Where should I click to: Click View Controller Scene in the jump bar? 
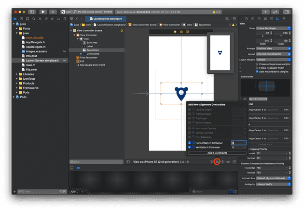(142, 25)
